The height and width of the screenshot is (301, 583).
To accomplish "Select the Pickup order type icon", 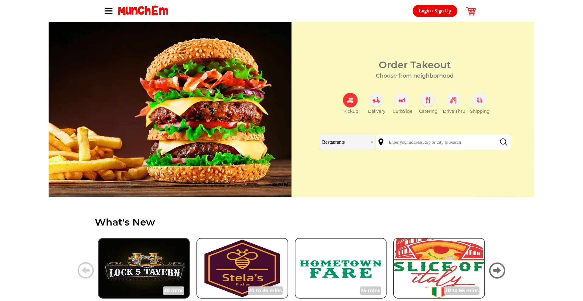I will (350, 100).
